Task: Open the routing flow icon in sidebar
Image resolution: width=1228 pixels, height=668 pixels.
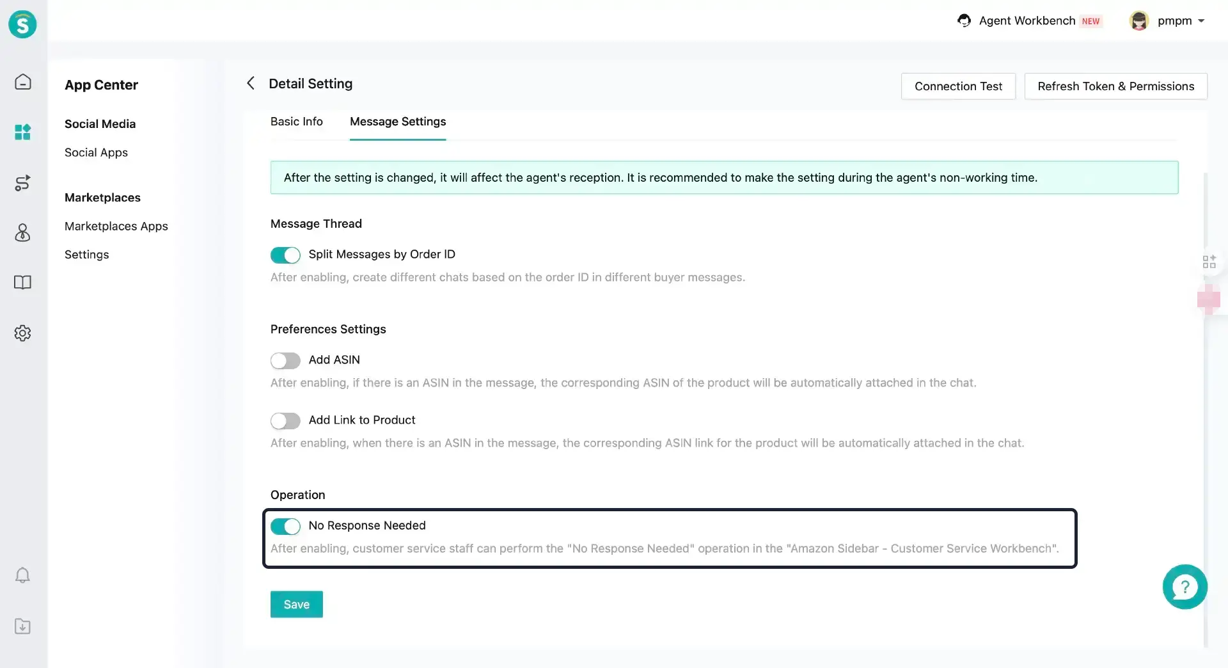Action: point(22,183)
